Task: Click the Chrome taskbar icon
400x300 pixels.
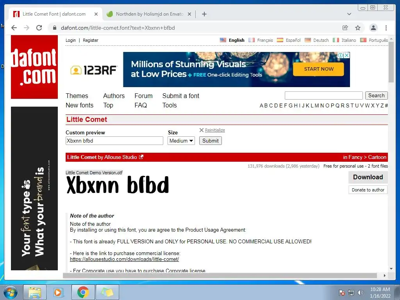Action: (83, 292)
